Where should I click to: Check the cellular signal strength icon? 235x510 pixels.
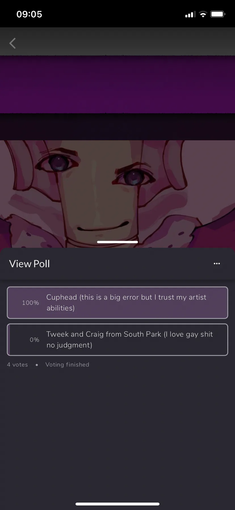(190, 14)
